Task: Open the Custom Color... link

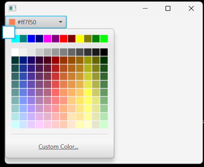Action: click(58, 147)
